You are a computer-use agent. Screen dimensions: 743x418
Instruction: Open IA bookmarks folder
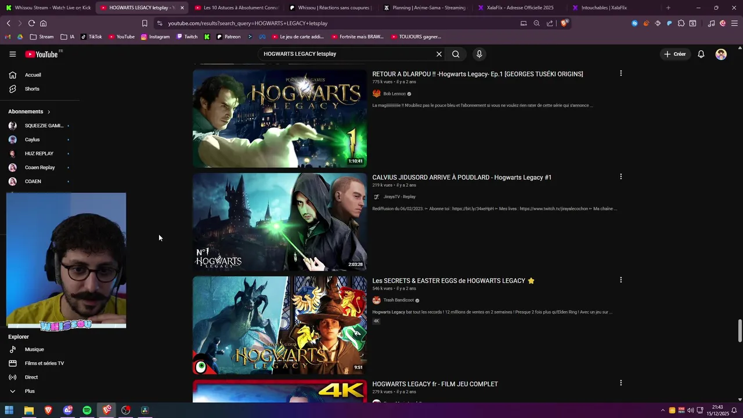[x=67, y=37]
